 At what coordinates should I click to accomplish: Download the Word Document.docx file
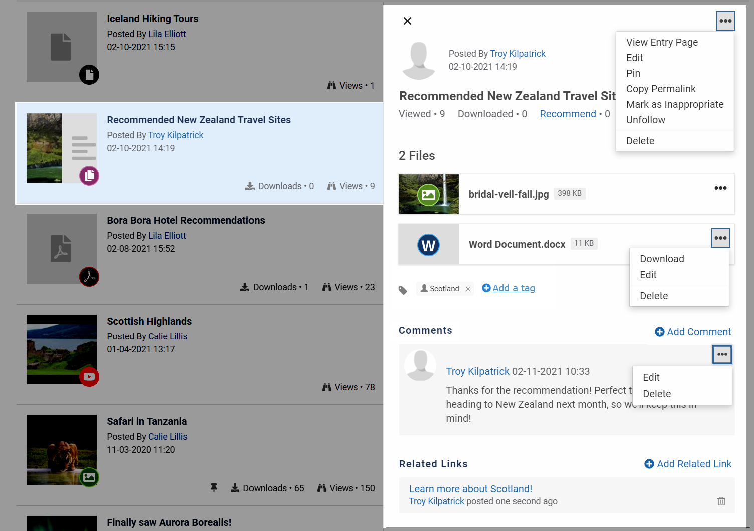(662, 259)
